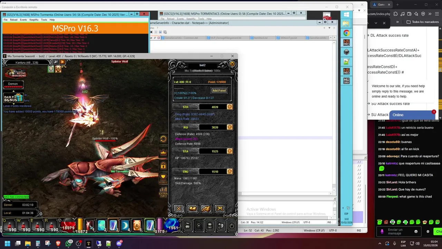
Task: Open Notepad++ icon in remote sidebar
Action: [x=346, y=62]
